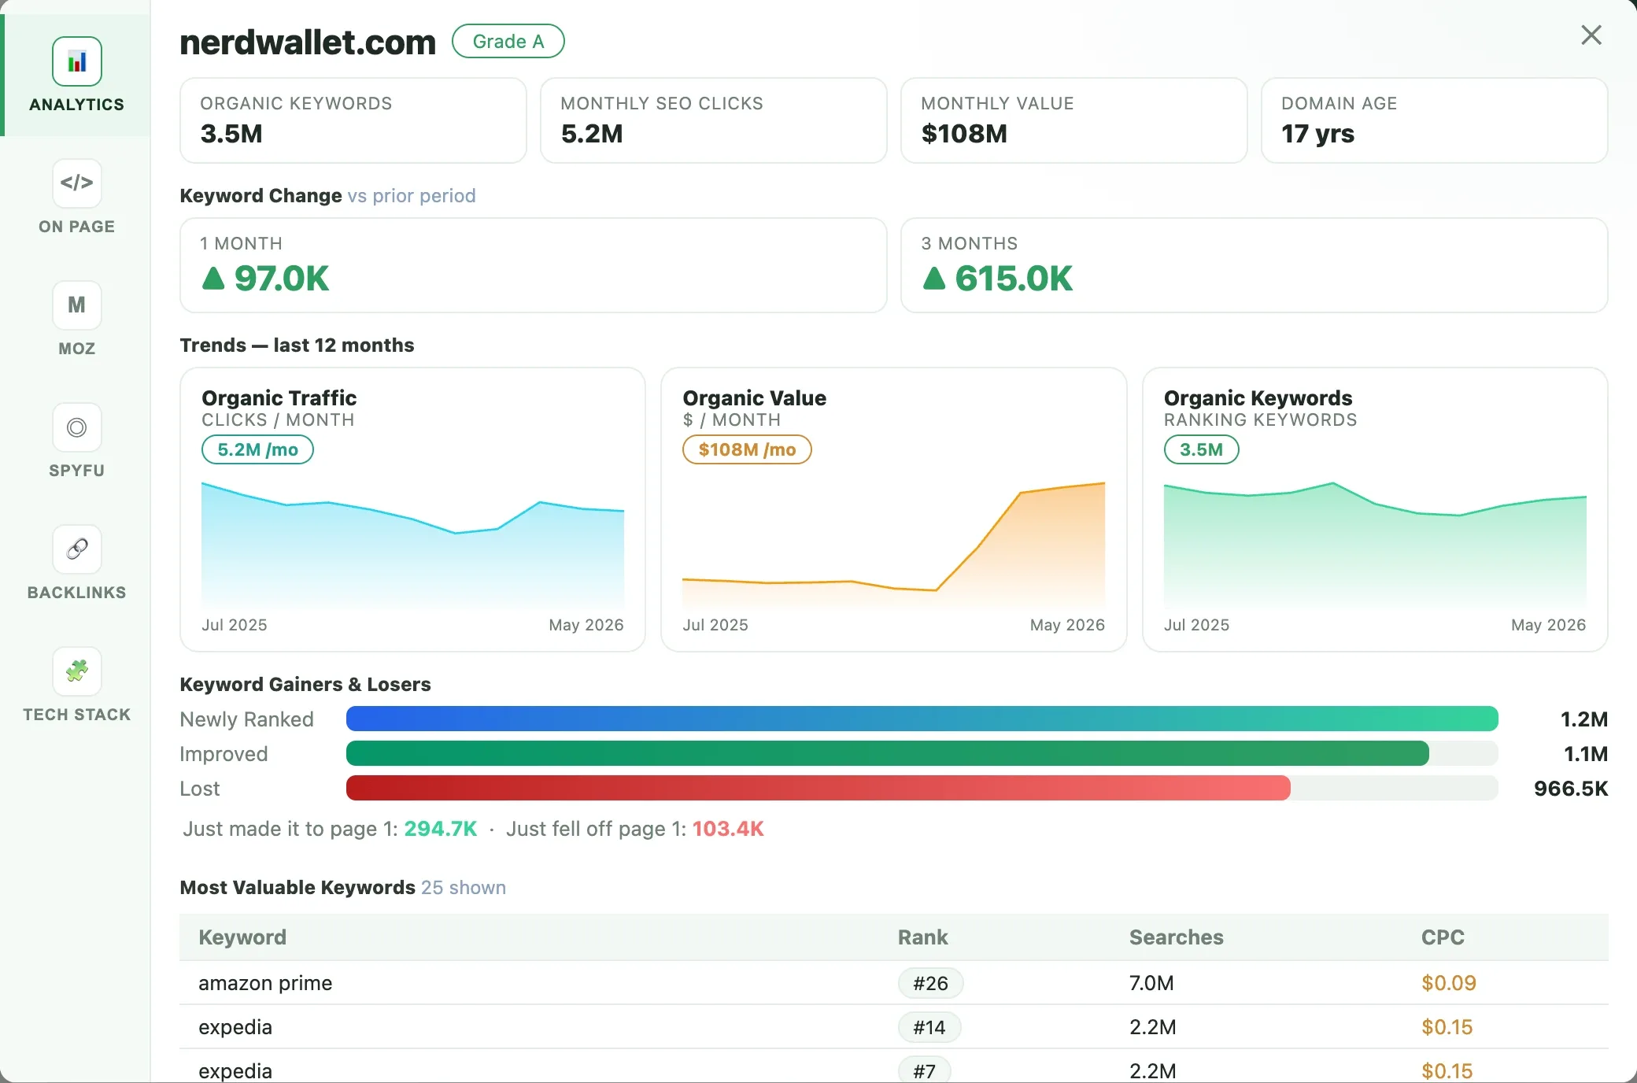Click the 3 Months 615.0K change card
The height and width of the screenshot is (1083, 1637).
click(x=1255, y=265)
